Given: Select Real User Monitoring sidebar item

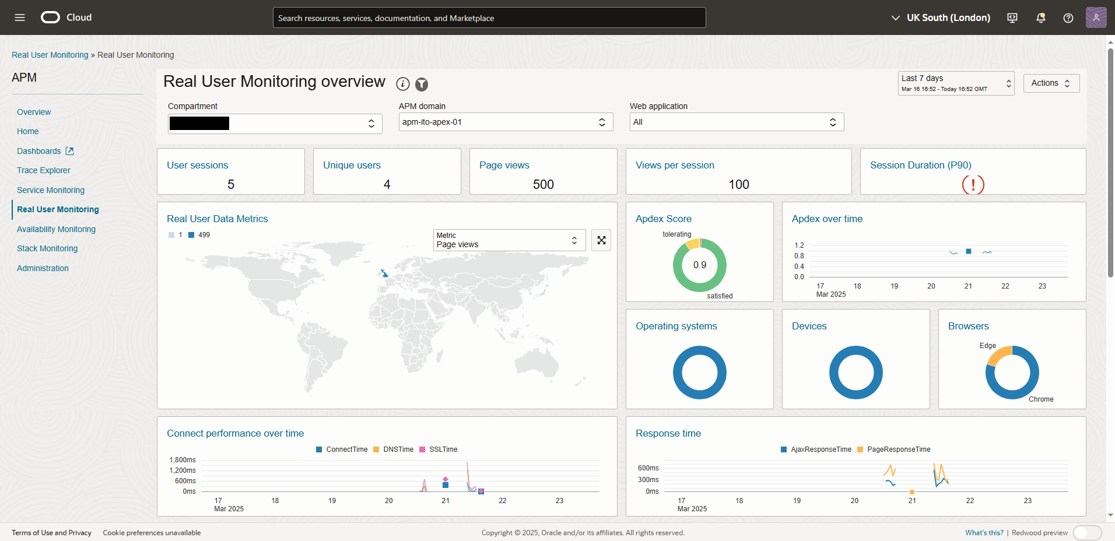Looking at the screenshot, I should (58, 209).
